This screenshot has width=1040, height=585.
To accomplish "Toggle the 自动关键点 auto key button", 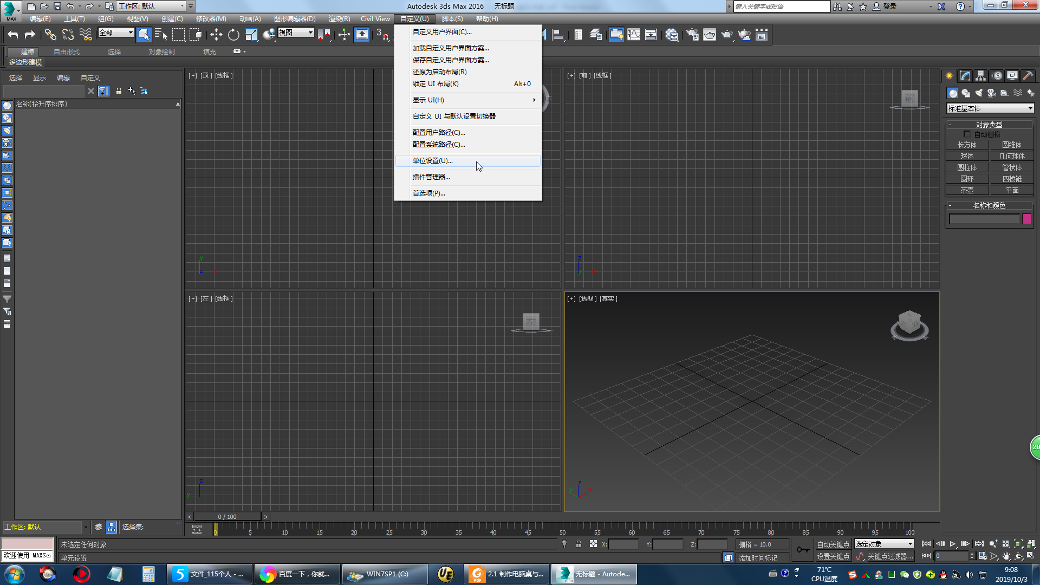I will 833,544.
